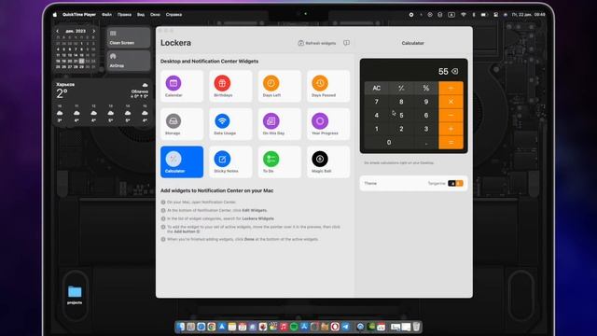Select the Data Usage widget
The image size is (597, 336).
[x=230, y=124]
